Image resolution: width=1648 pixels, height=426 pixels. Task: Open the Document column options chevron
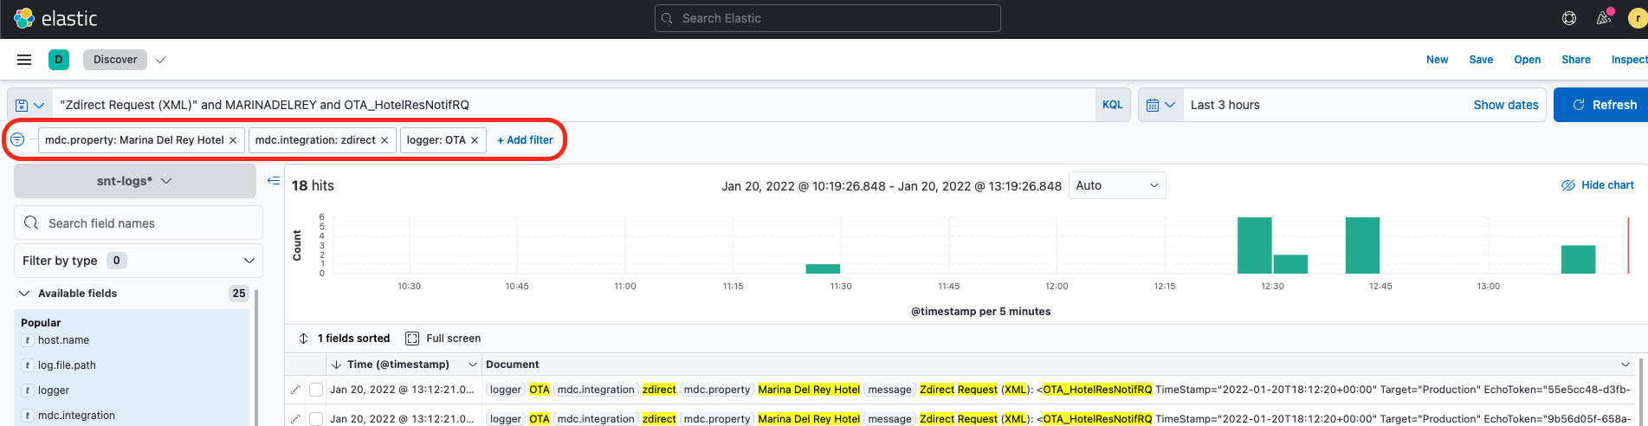pyautogui.click(x=1625, y=365)
